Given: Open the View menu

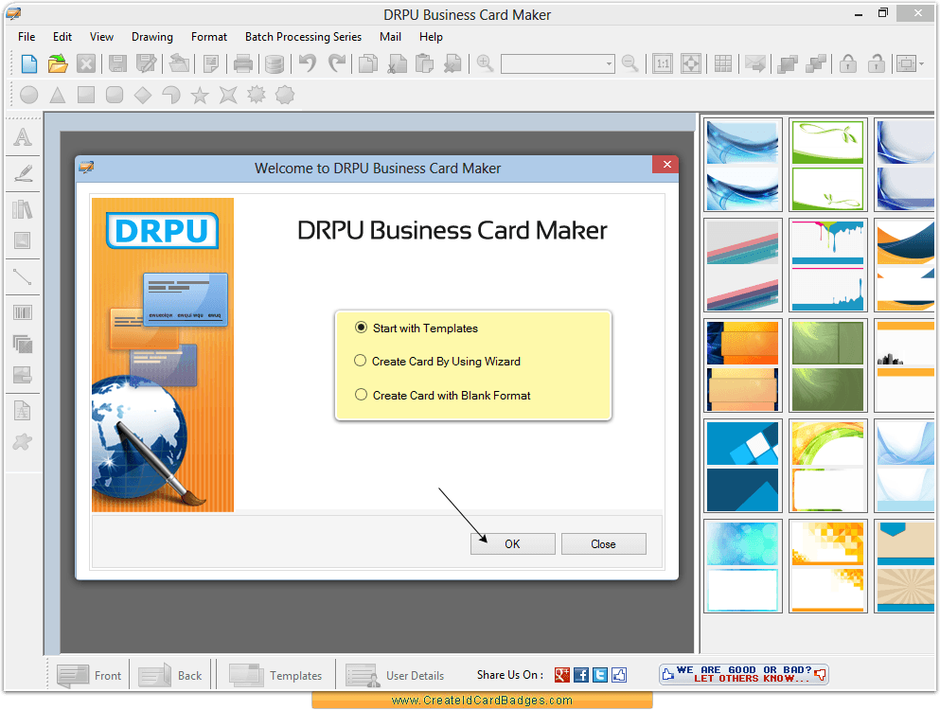Looking at the screenshot, I should click(x=101, y=37).
